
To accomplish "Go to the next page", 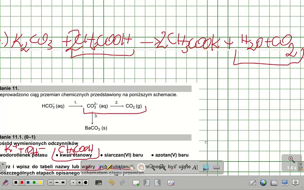I will (157, 182).
